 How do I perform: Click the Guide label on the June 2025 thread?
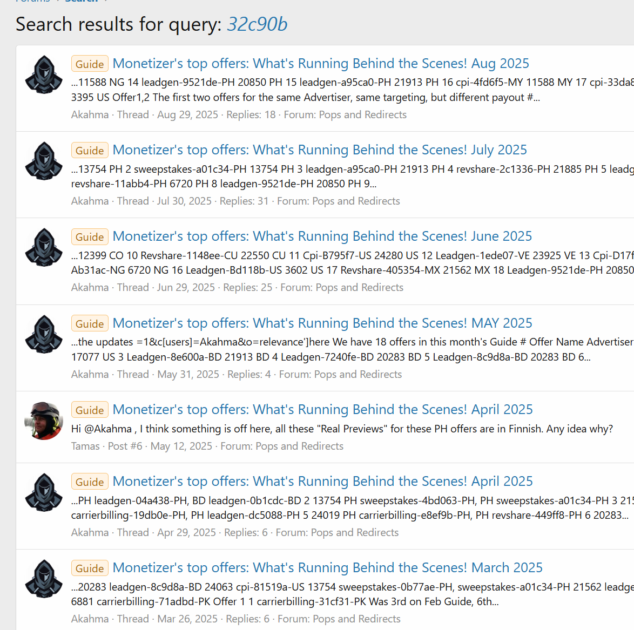tap(90, 237)
